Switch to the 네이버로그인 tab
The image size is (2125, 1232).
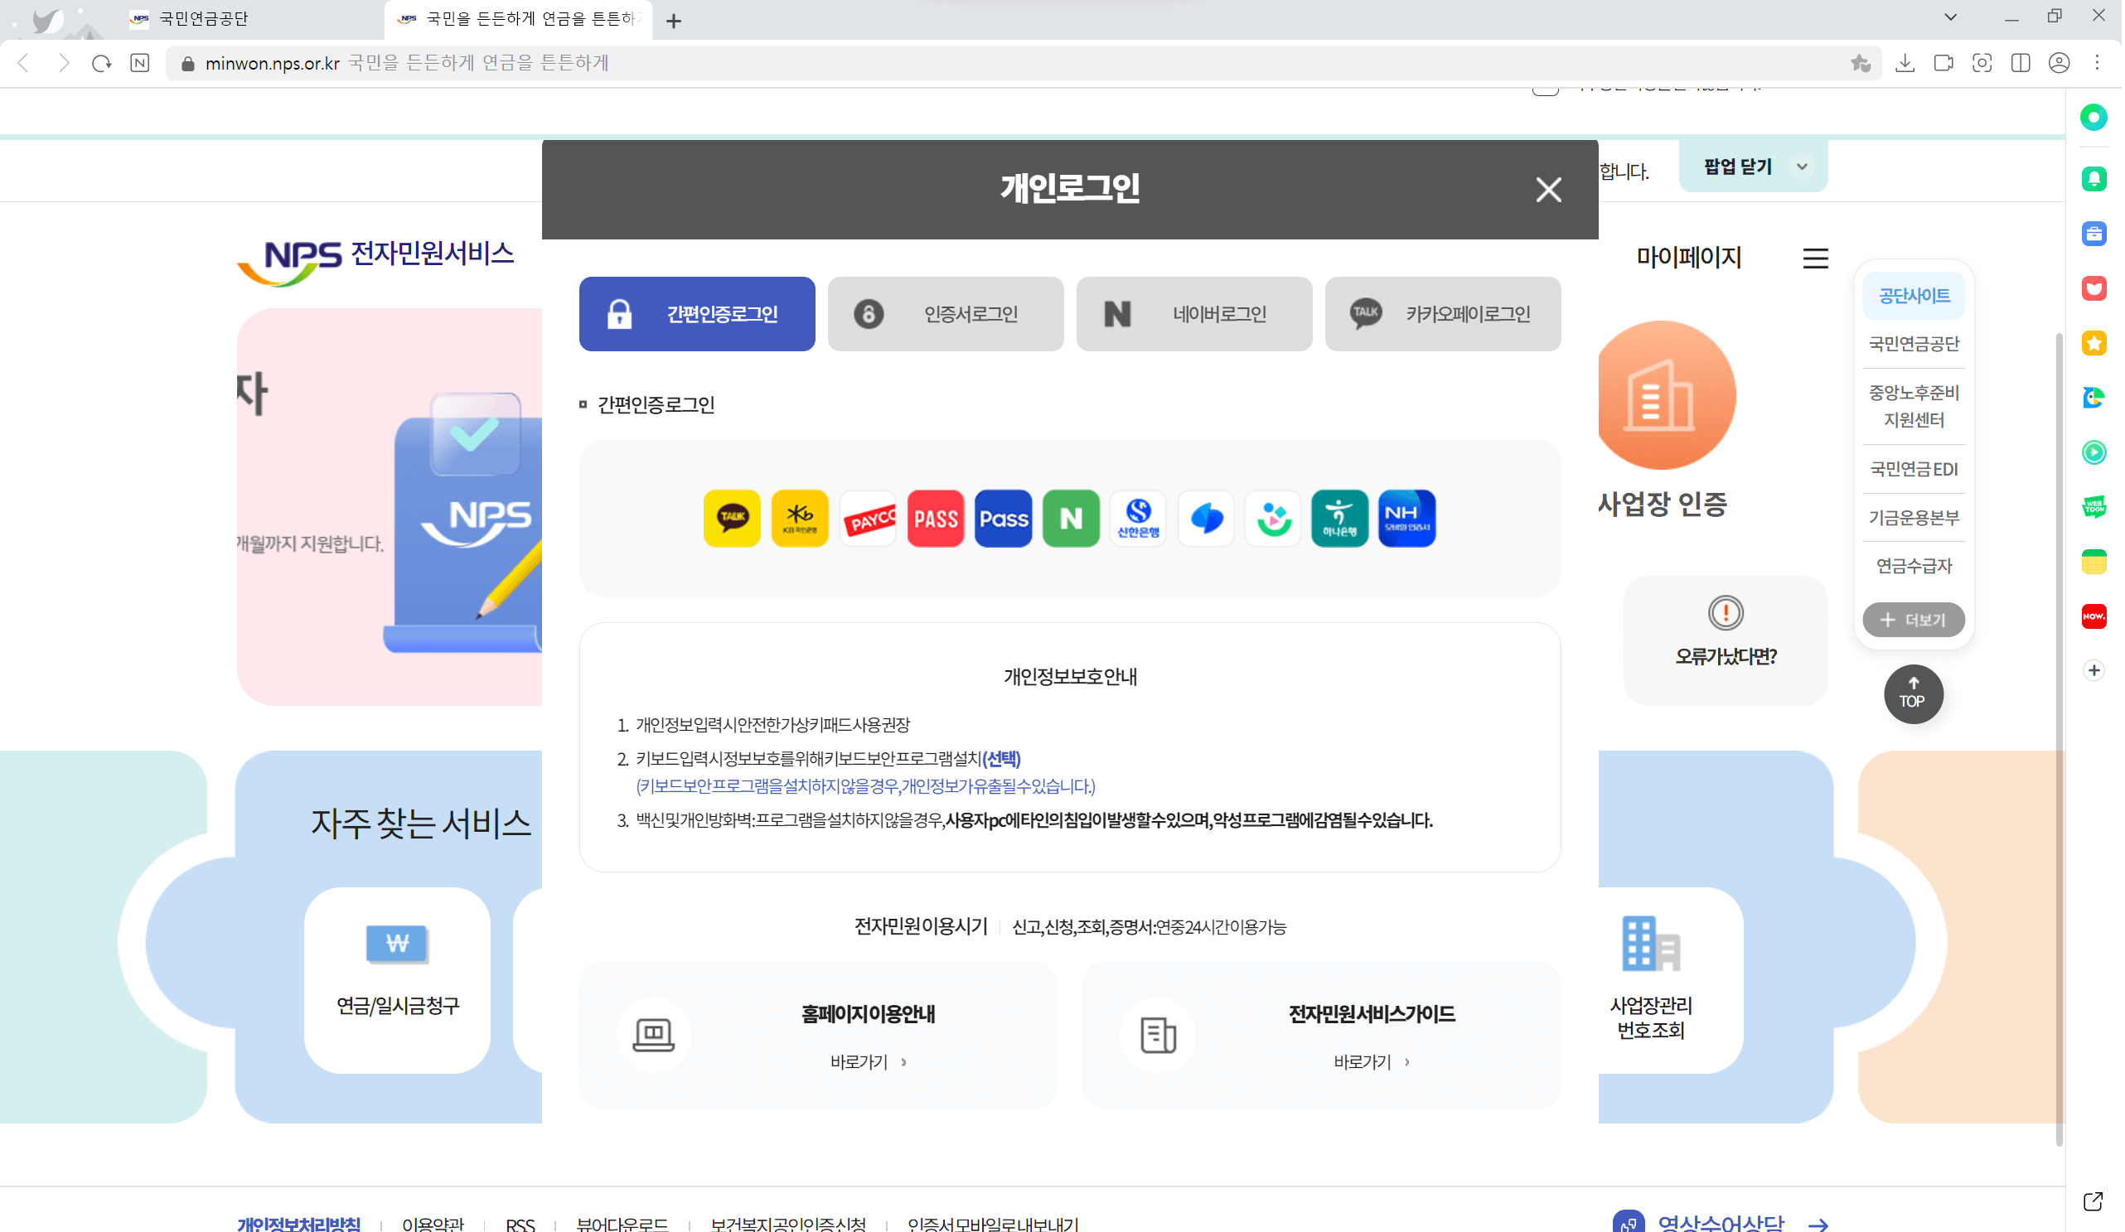point(1194,314)
